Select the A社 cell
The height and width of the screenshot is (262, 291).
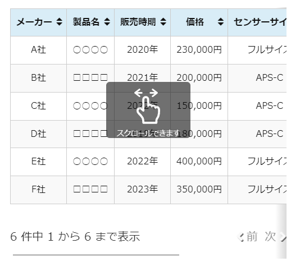click(x=38, y=50)
